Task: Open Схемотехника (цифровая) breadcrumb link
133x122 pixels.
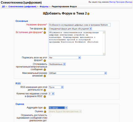Action: point(22,6)
